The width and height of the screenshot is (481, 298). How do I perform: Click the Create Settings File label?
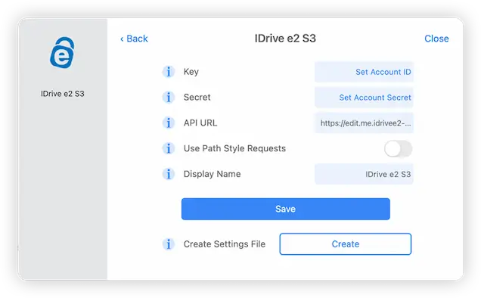click(225, 244)
